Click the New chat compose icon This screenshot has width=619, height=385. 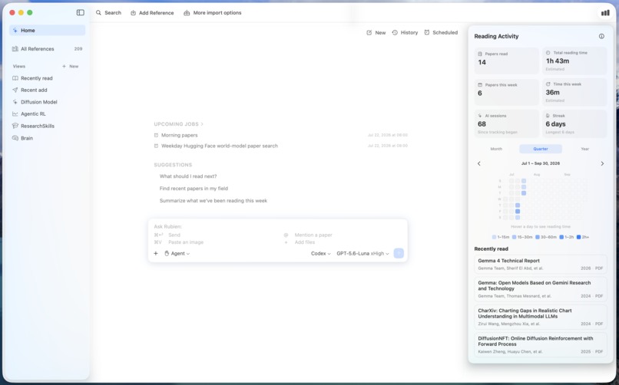point(369,33)
